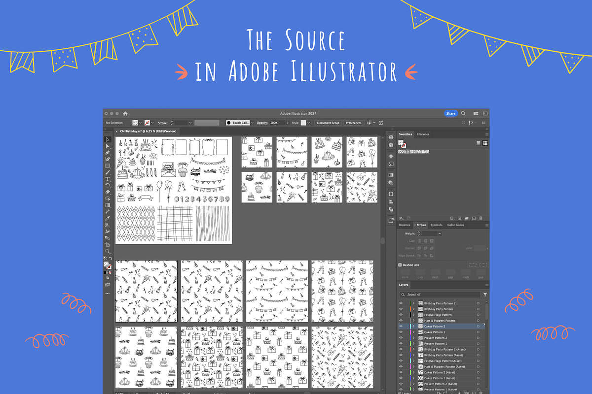Create new color group folder icon
592x394 pixels.
[x=466, y=218]
